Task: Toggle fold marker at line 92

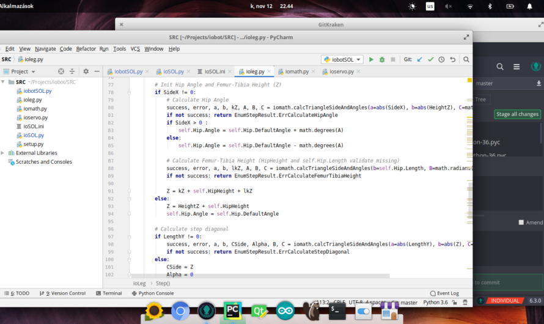Action: tap(129, 199)
